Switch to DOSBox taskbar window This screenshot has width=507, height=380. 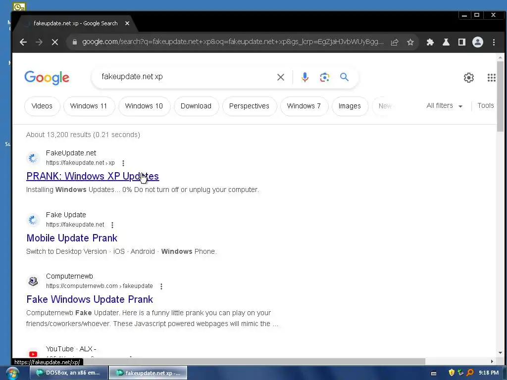pyautogui.click(x=69, y=373)
